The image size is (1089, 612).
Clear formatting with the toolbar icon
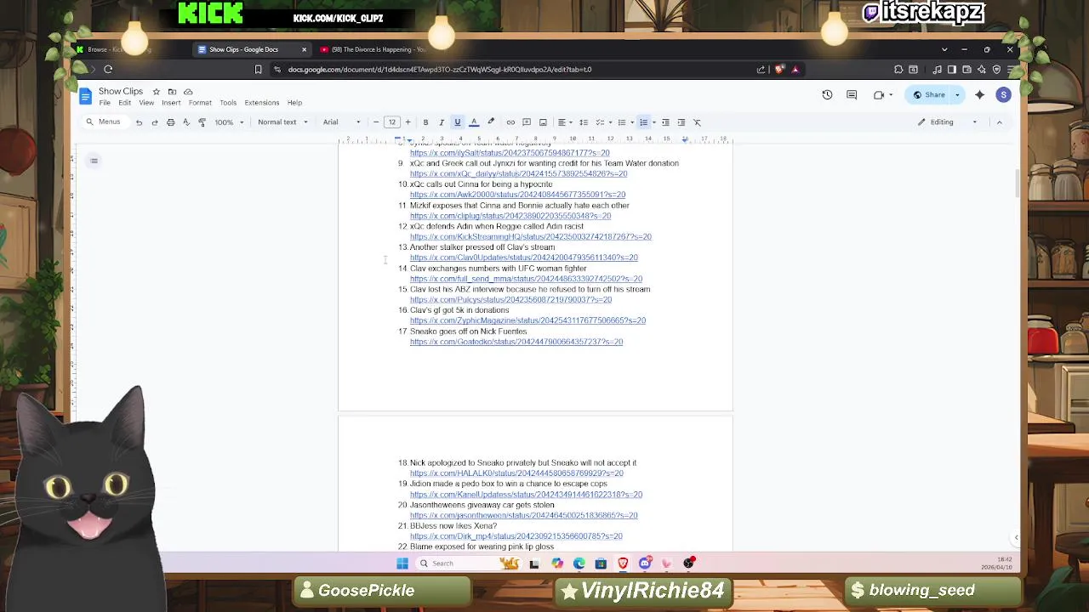(697, 122)
